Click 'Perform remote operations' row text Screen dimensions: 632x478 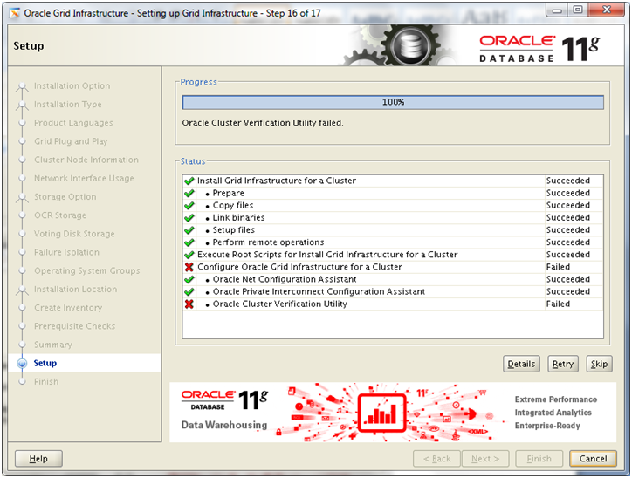(x=269, y=242)
